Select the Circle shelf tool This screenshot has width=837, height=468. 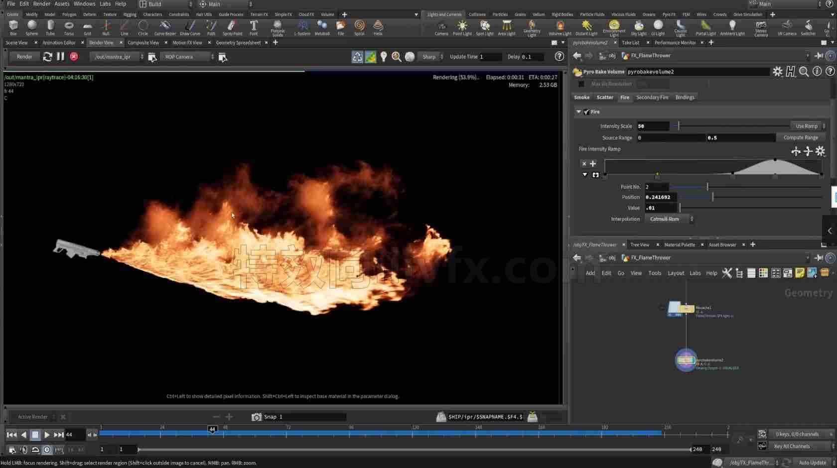point(143,28)
